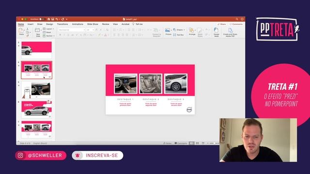Select slide 5 thumbnail with phone
This screenshot has height=174, width=310.
[x=37, y=90]
